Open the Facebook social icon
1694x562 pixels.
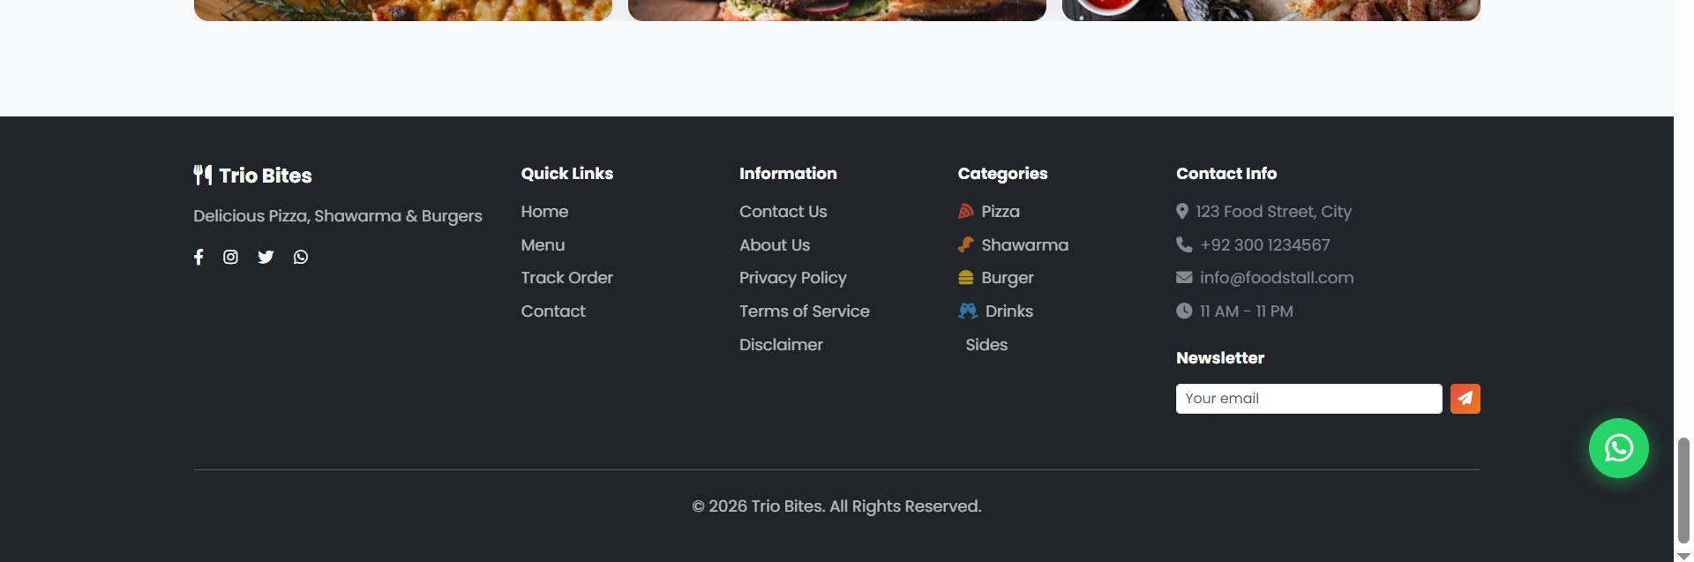(x=199, y=257)
